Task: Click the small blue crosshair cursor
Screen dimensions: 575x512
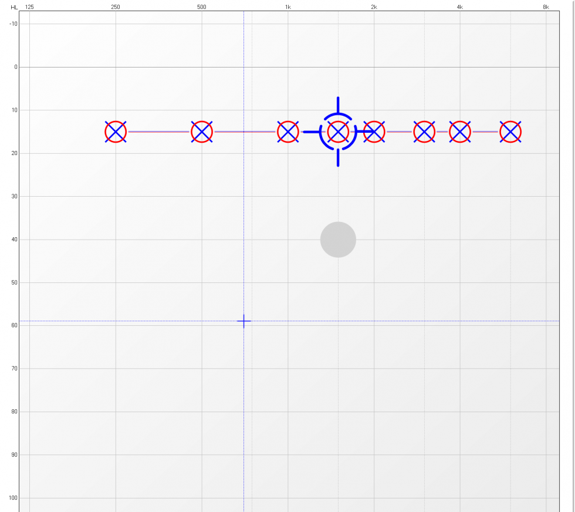Action: tap(244, 321)
